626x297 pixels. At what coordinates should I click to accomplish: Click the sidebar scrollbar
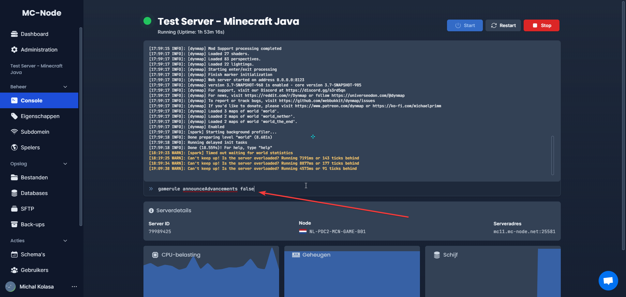81,126
